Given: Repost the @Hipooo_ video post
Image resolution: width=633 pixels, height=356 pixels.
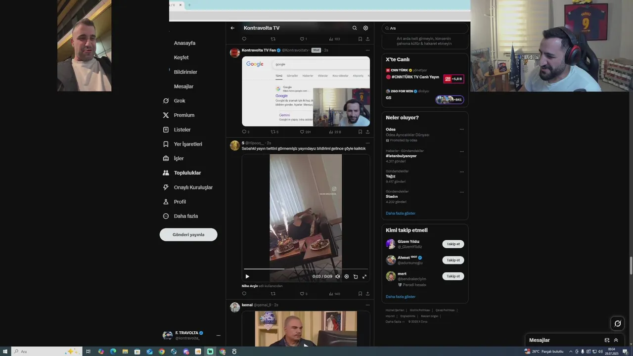Looking at the screenshot, I should point(273,294).
